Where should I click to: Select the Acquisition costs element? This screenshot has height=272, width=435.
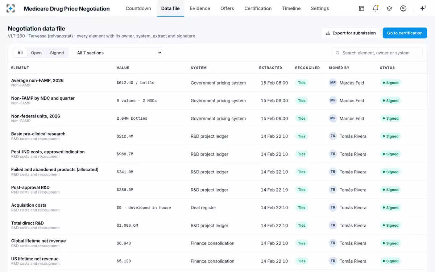(x=29, y=205)
